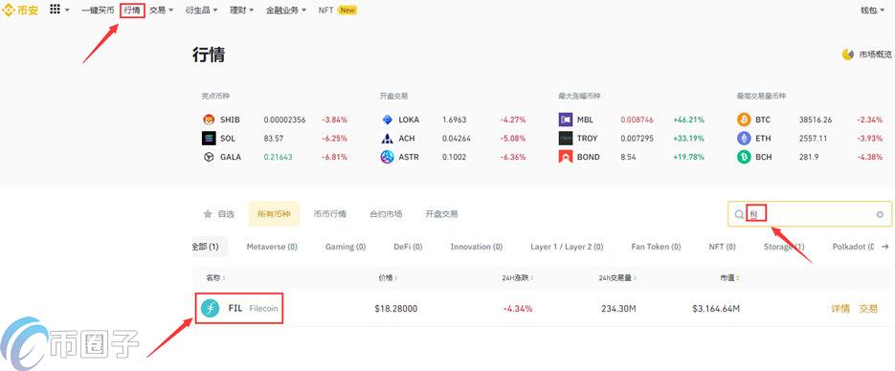
Task: Open the 一键买币 menu item
Action: 98,10
